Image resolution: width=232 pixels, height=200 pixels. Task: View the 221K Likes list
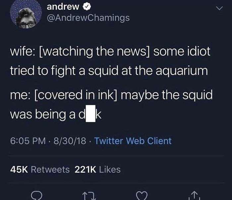point(97,170)
